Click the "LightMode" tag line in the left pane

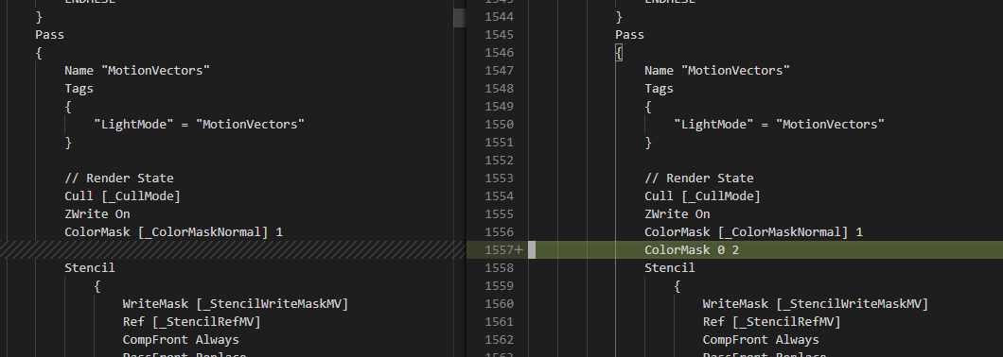(199, 124)
